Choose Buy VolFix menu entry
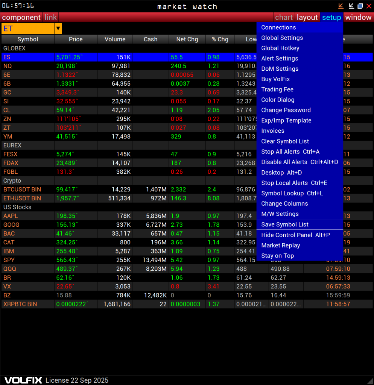This screenshot has width=374, height=385. click(x=300, y=79)
